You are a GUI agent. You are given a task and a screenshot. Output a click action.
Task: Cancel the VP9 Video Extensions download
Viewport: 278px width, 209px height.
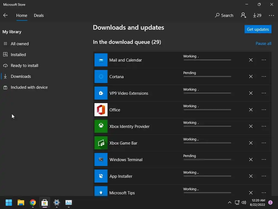[x=251, y=93]
